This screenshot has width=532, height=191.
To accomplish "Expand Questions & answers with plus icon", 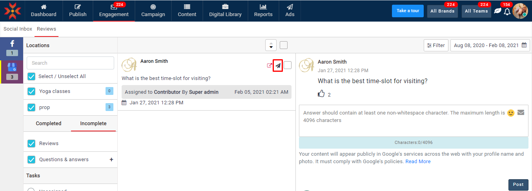I will (111, 160).
